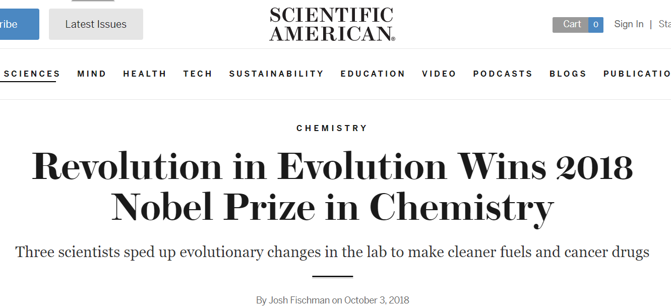Viewport: 671px width, 308px height.
Task: Go to the Mind section
Action: coord(92,74)
